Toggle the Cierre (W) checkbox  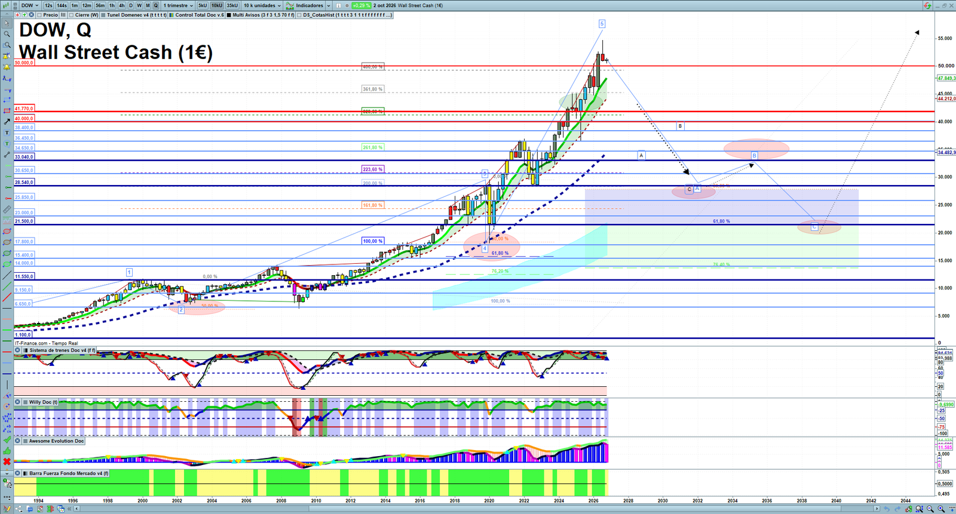pyautogui.click(x=72, y=15)
